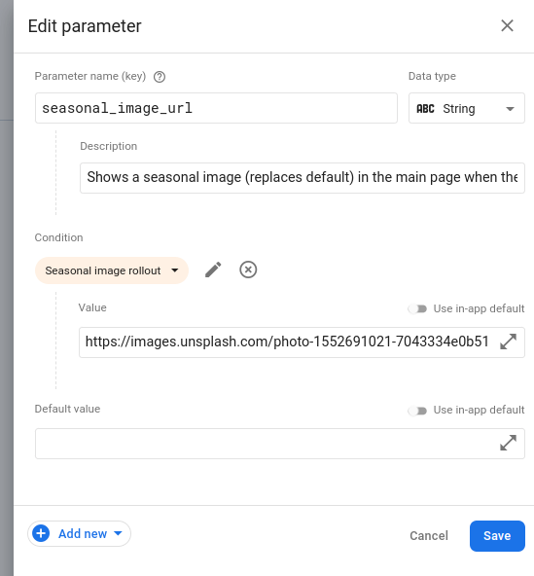Viewport: 534px width, 576px height.
Task: Cancel editing the parameter
Action: (x=429, y=535)
